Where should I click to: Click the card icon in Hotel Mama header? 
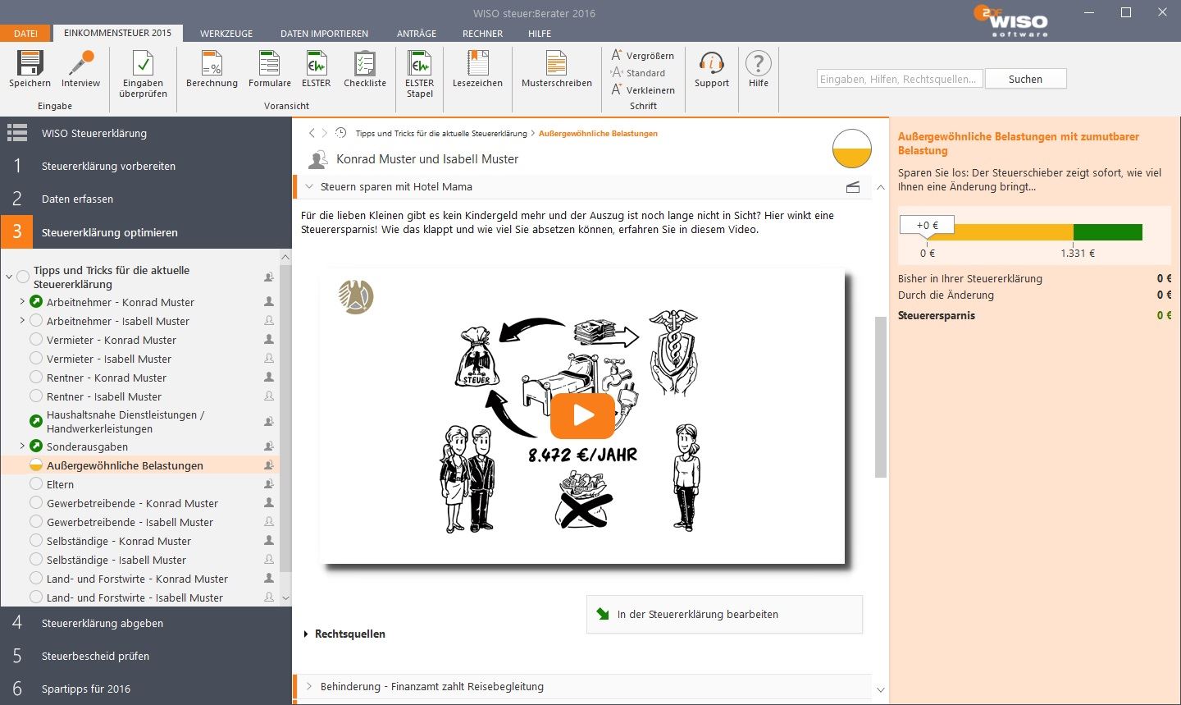click(x=853, y=187)
